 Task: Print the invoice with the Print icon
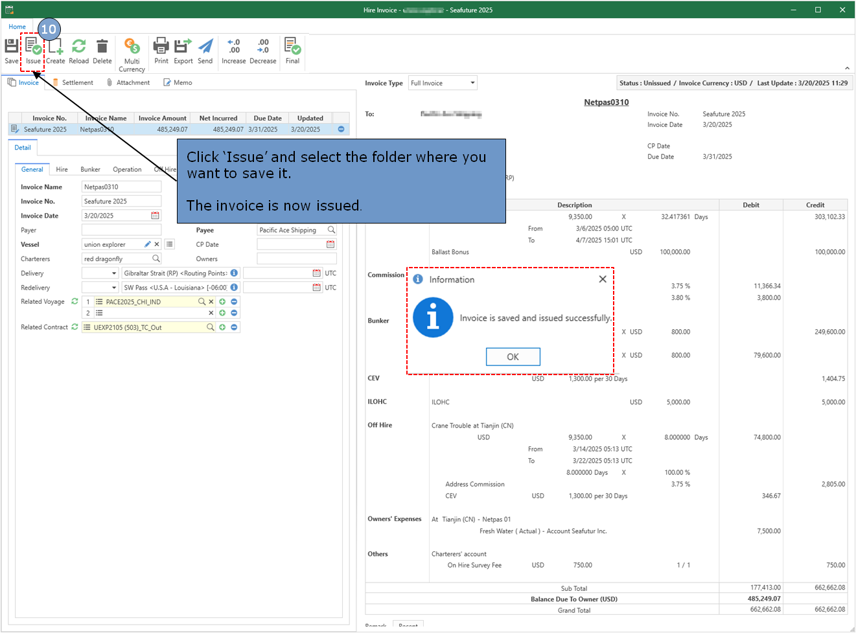pyautogui.click(x=161, y=47)
